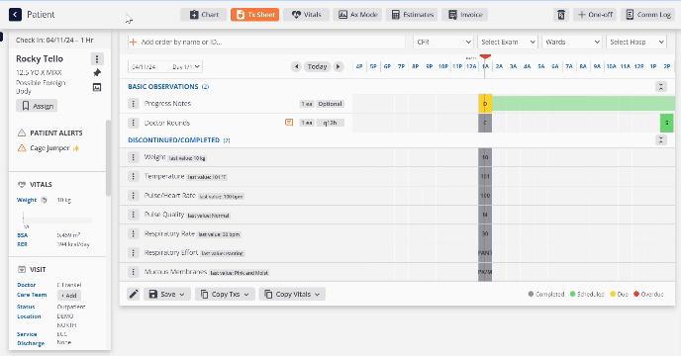681x356 pixels.
Task: Click the trash icon in top toolbar
Action: point(561,15)
